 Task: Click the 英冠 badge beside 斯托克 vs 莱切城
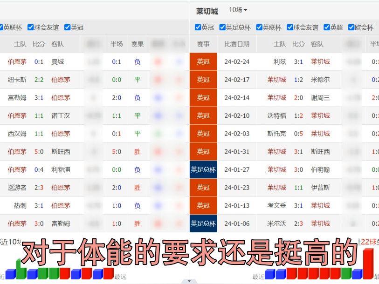pyautogui.click(x=203, y=134)
